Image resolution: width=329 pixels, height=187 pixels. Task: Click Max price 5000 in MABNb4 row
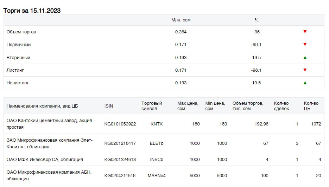(x=195, y=175)
